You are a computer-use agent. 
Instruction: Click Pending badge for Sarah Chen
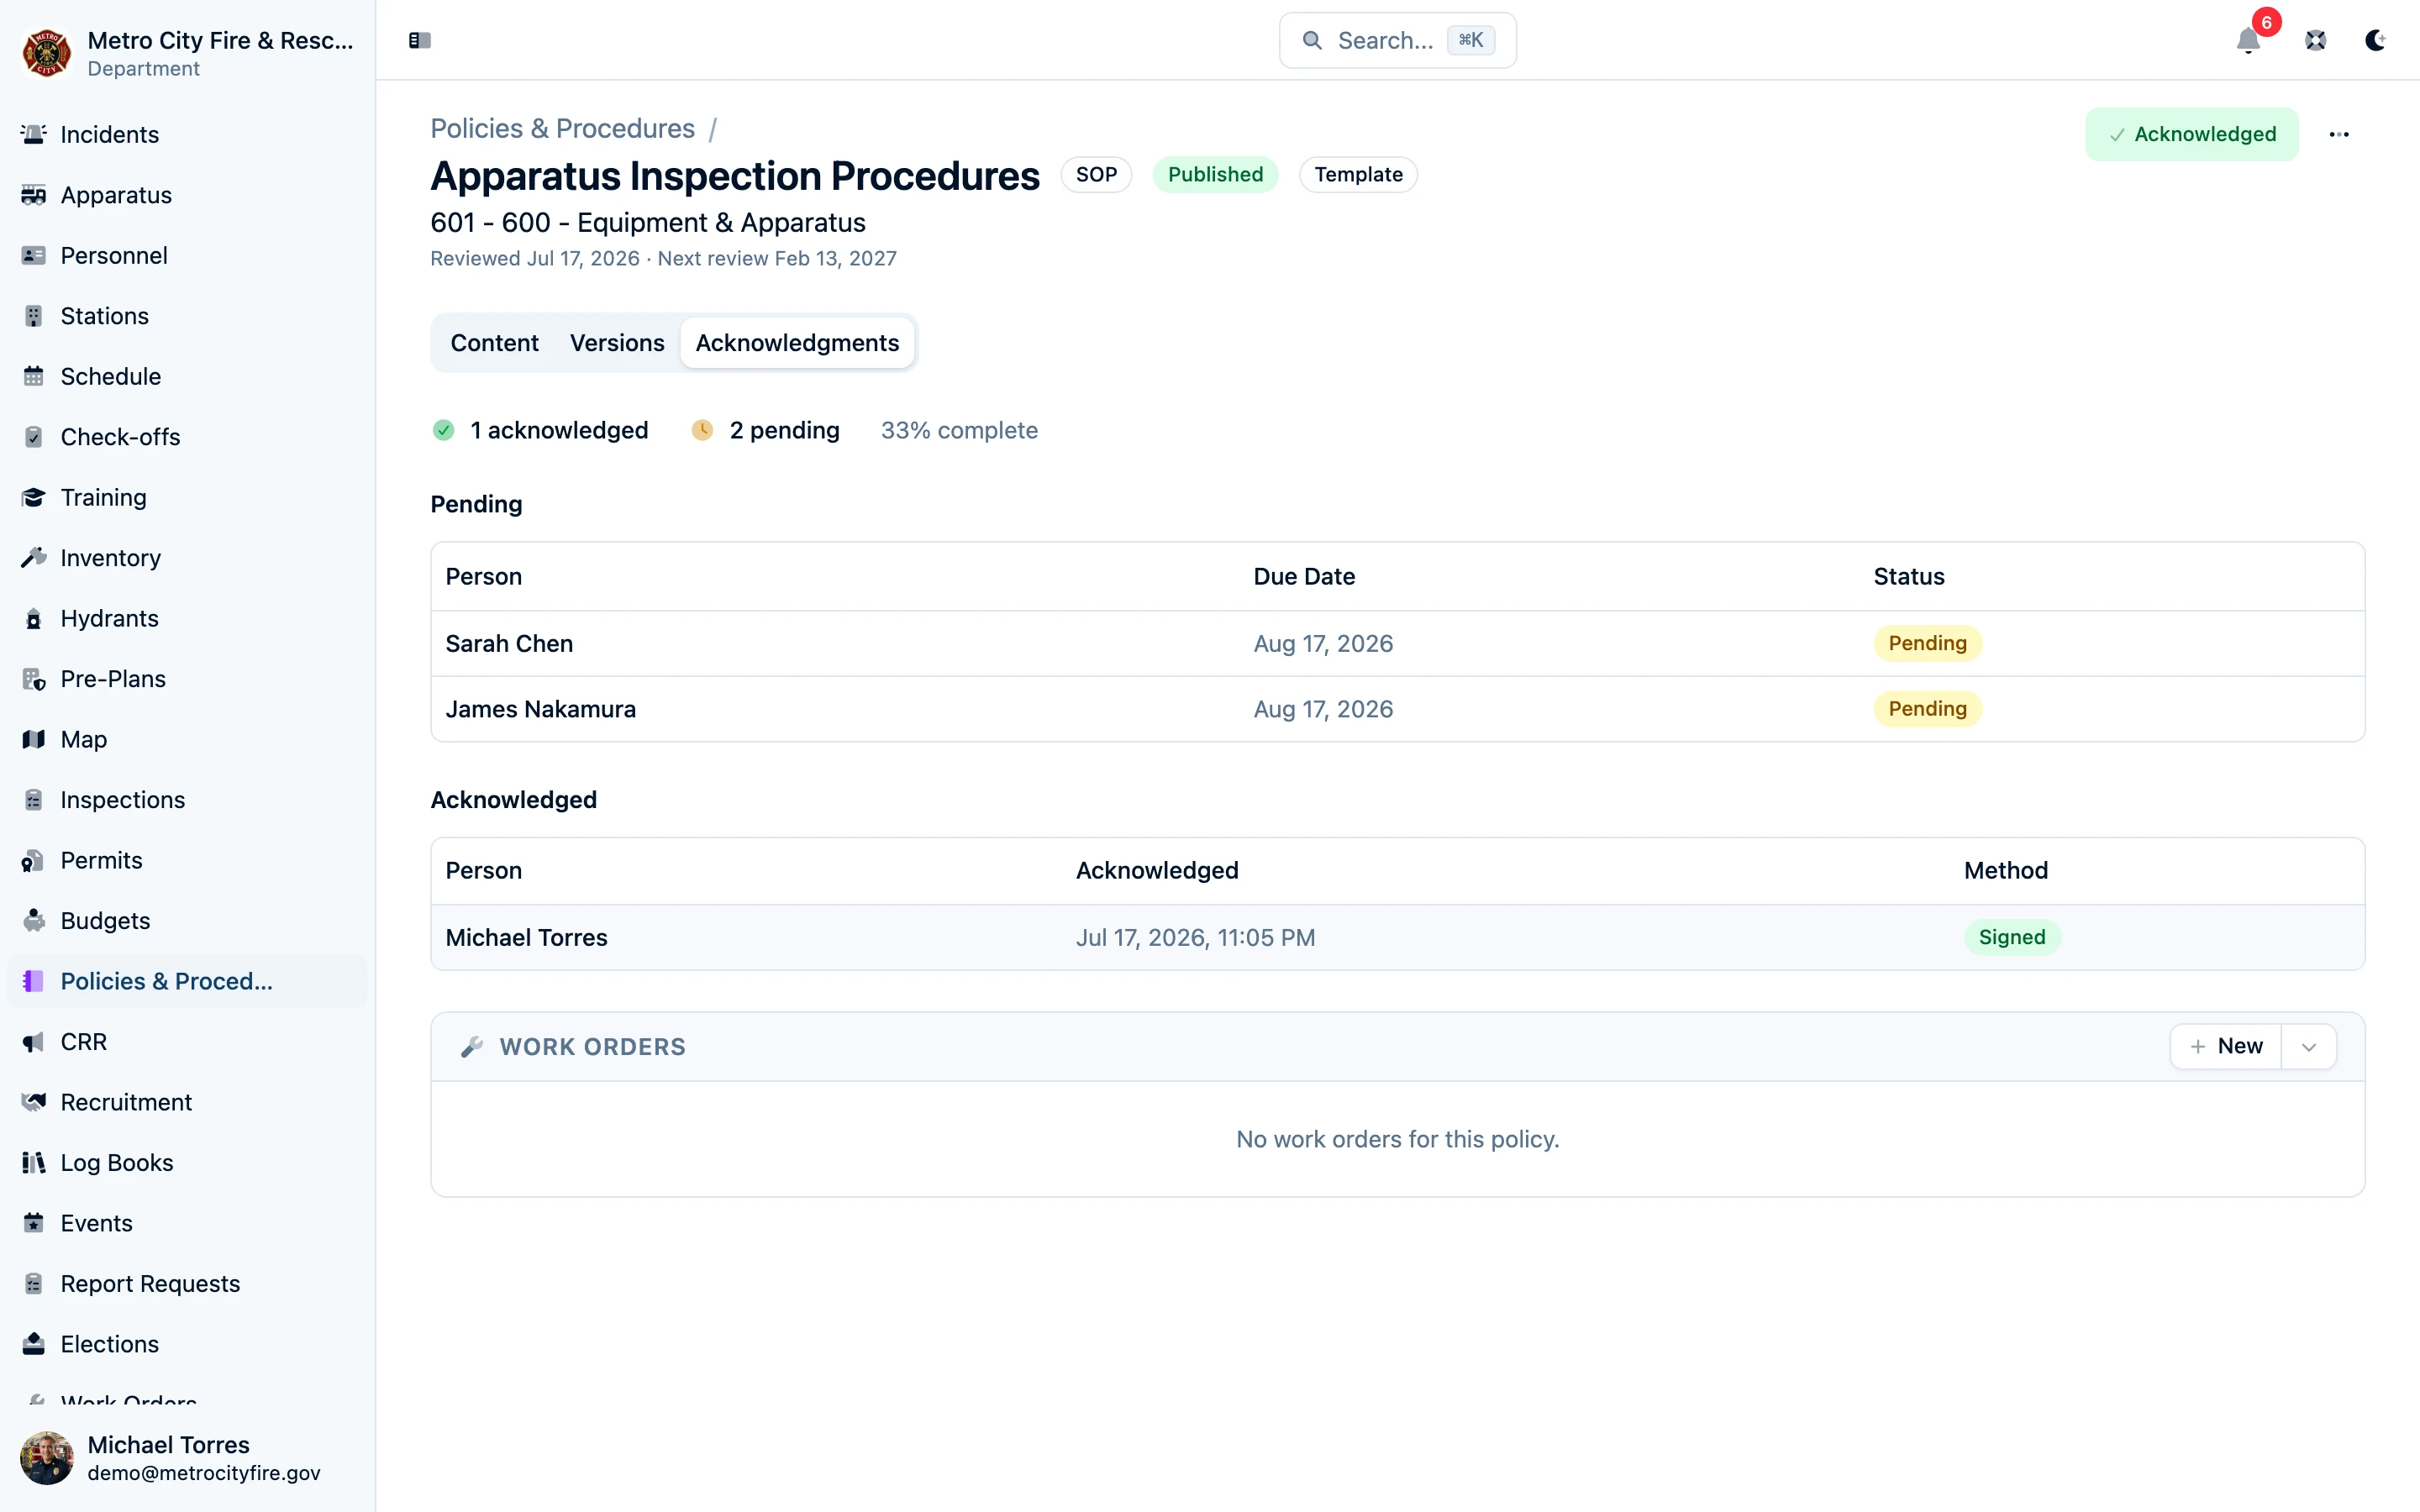click(1927, 643)
